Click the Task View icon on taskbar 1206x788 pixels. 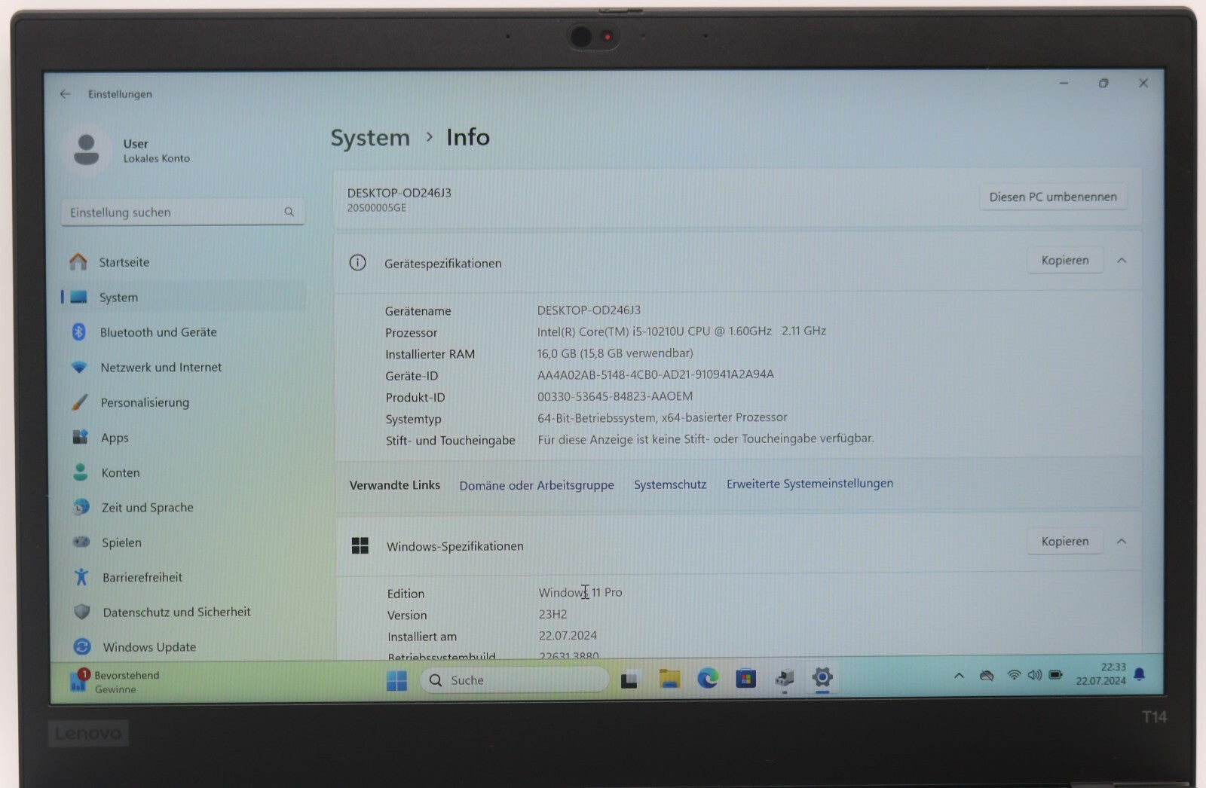coord(628,680)
